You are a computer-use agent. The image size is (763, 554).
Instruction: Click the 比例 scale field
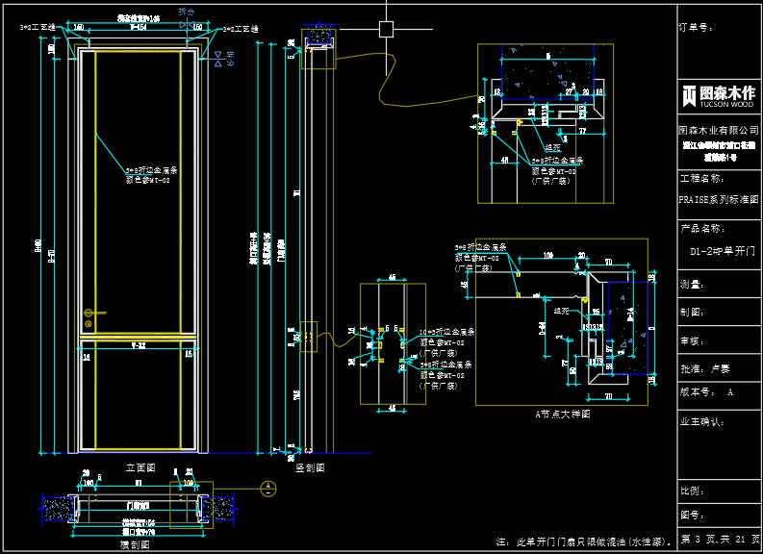[691, 491]
